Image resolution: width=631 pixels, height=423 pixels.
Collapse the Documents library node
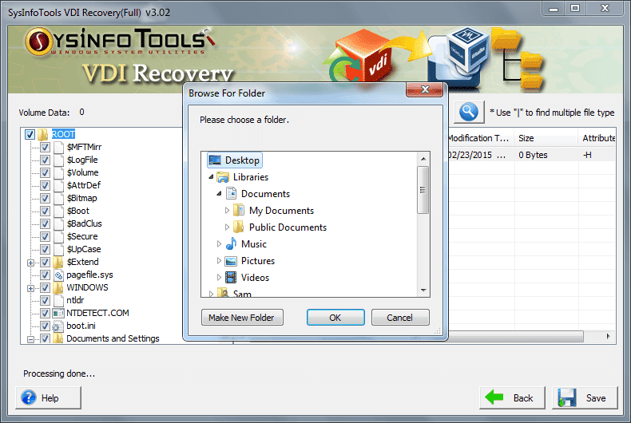[x=219, y=193]
